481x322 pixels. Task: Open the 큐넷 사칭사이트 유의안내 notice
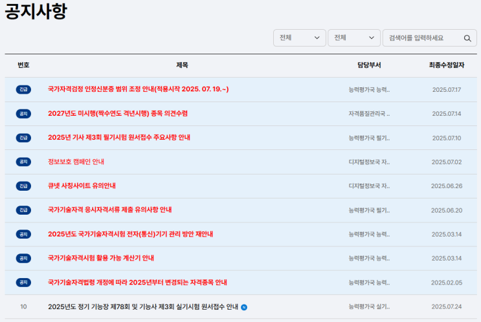point(82,186)
